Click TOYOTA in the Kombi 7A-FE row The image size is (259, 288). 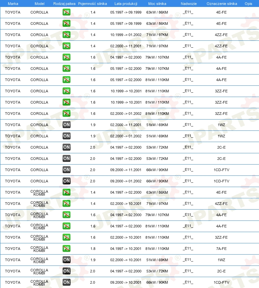click(x=13, y=249)
